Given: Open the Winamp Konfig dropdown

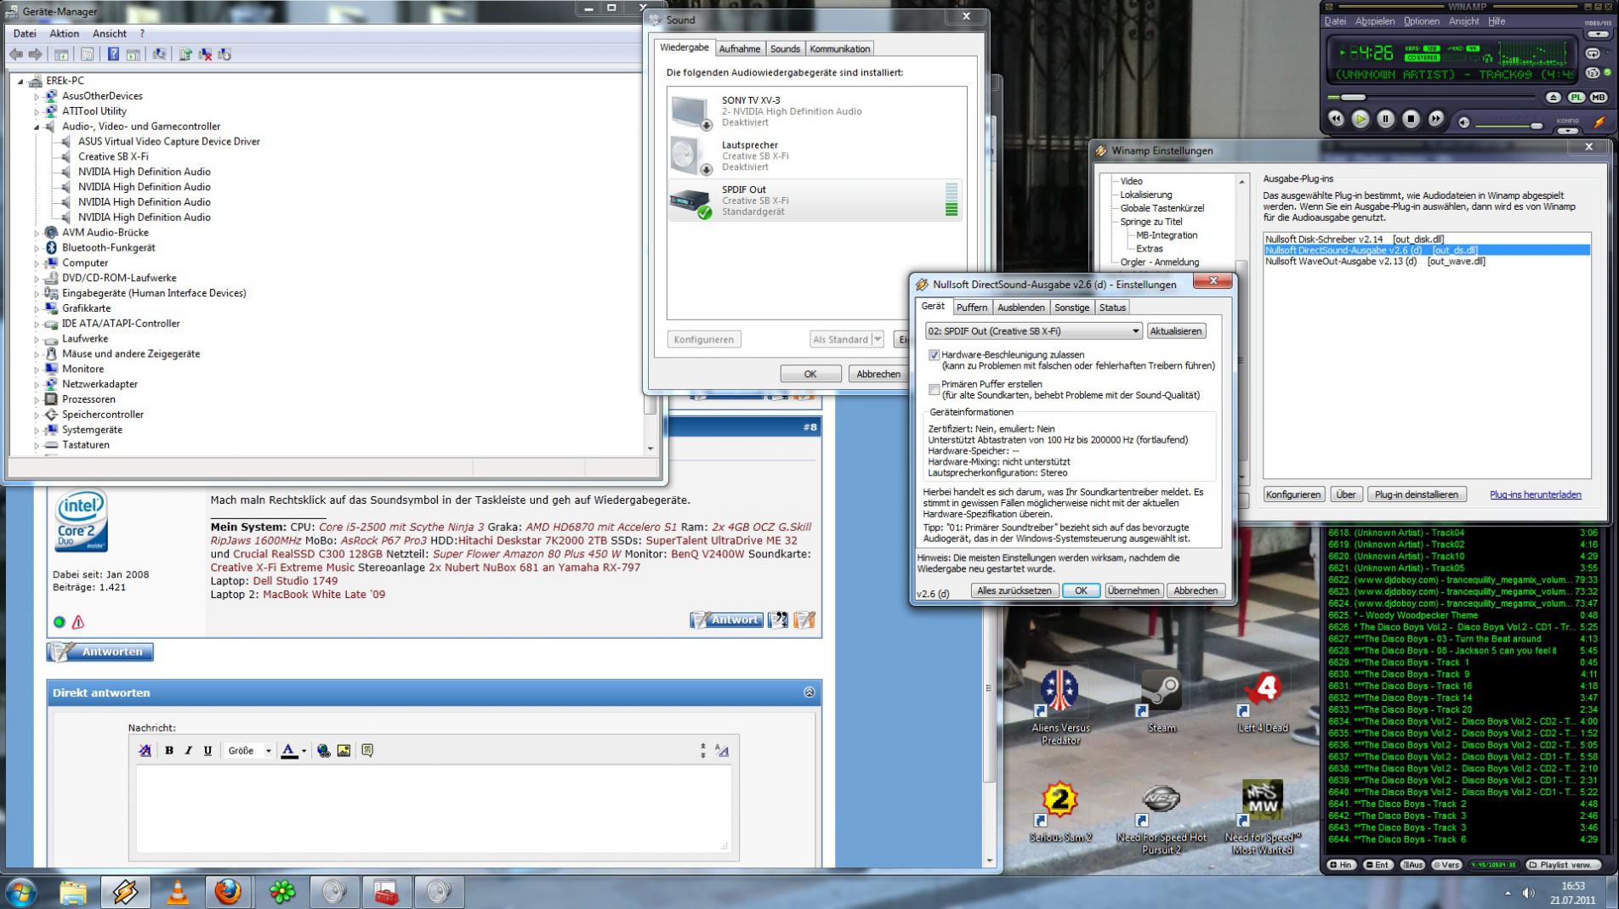Looking at the screenshot, I should pos(1567,131).
